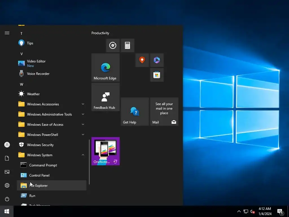Screen dimensions: 289x217
Task: Open the network status tray icon
Action: click(x=246, y=211)
